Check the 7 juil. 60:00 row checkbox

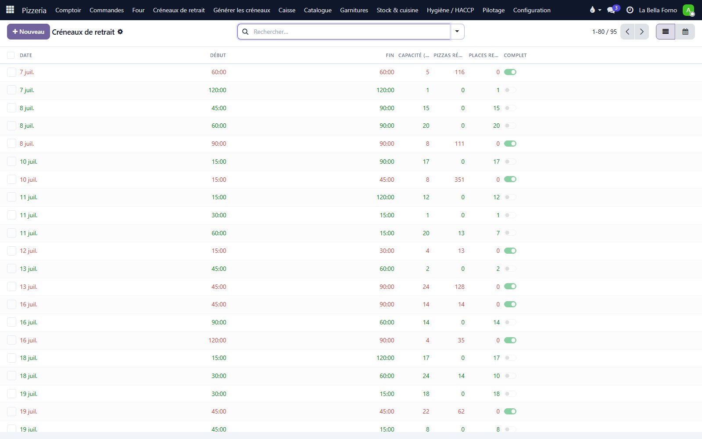click(x=11, y=72)
